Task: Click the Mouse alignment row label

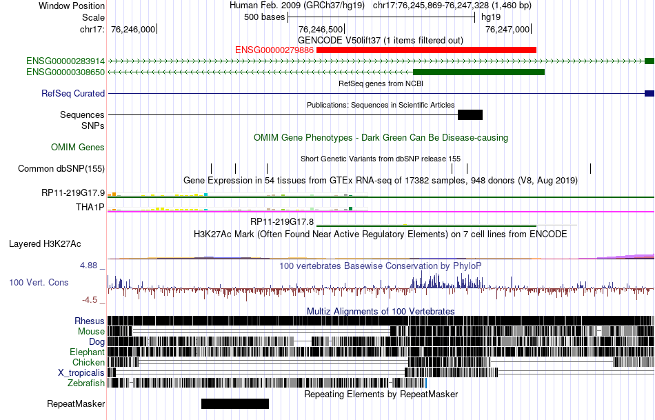Action: pos(91,332)
